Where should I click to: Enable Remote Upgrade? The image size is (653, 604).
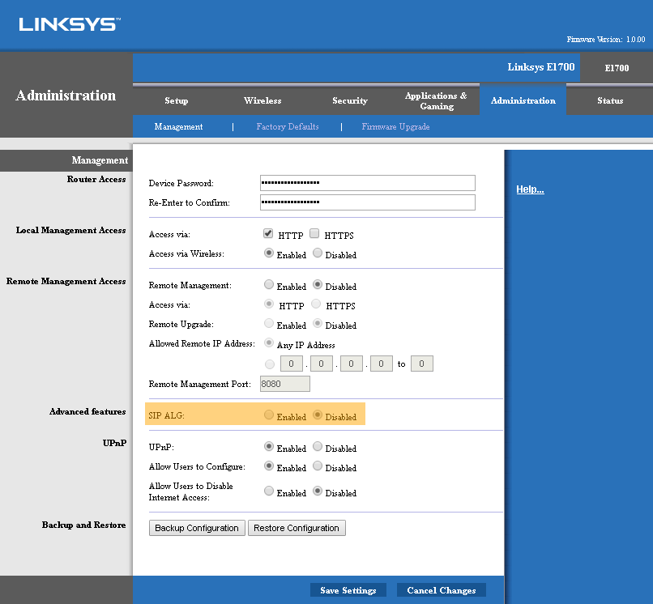(269, 323)
